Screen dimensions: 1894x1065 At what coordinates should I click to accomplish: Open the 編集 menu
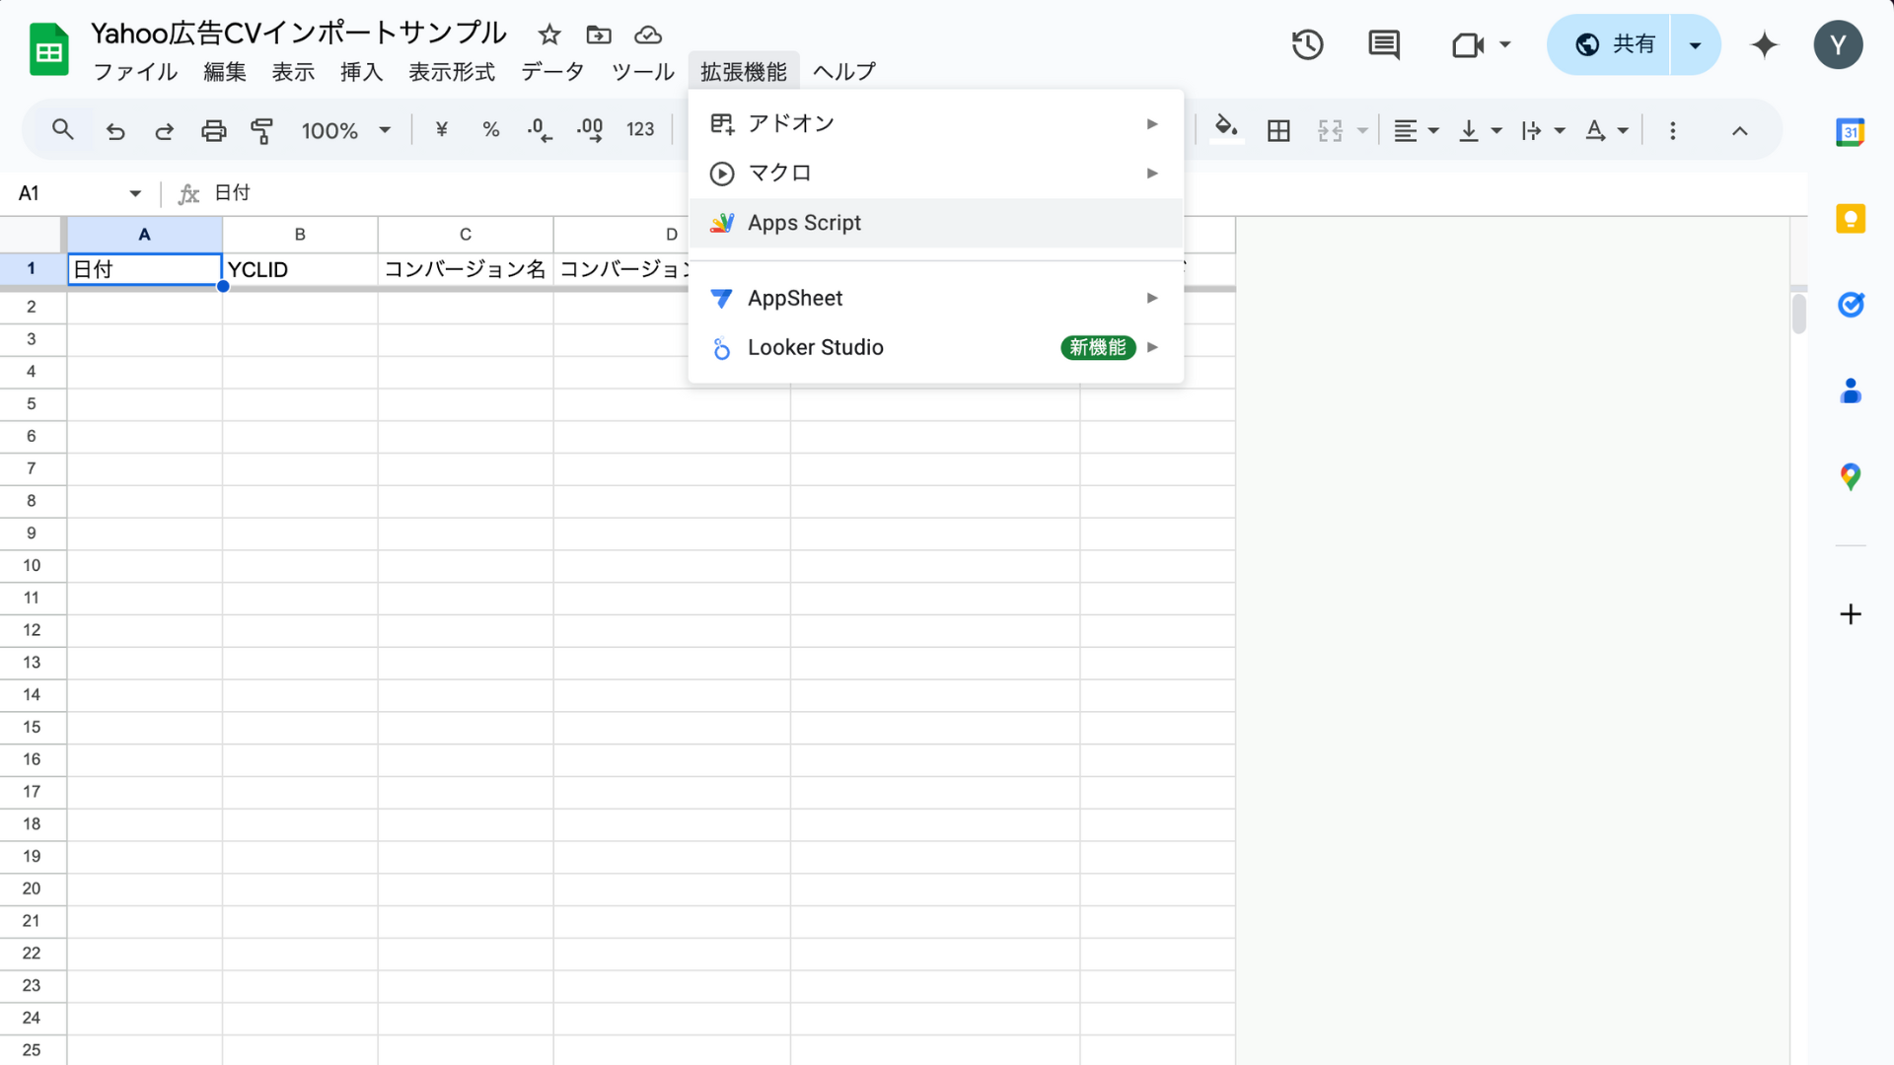225,72
